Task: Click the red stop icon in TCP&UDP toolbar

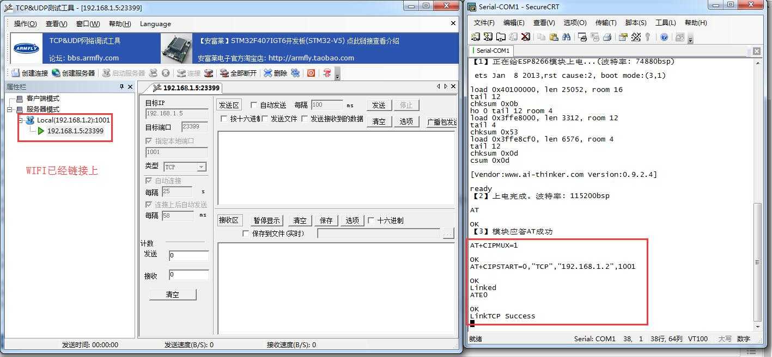Action: 311,73
